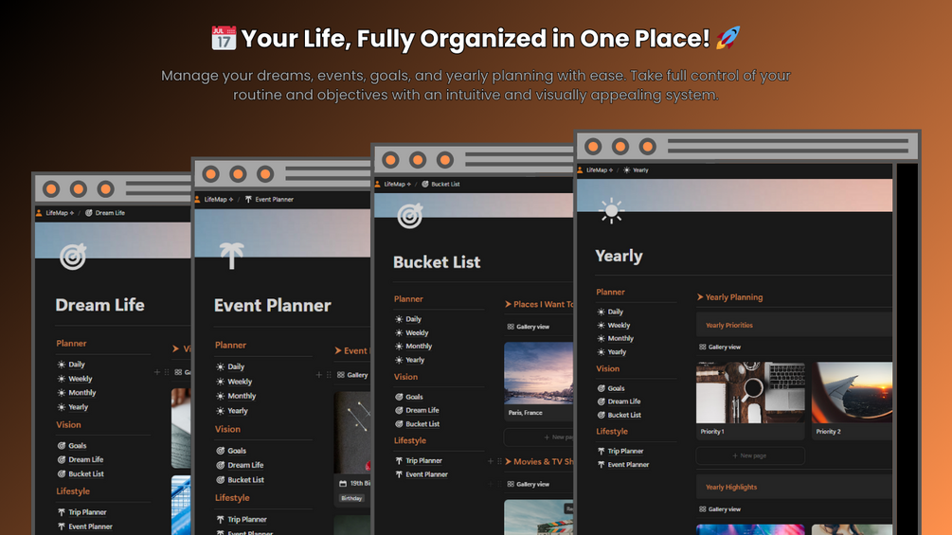This screenshot has width=952, height=535.
Task: Open Monthly in Dream Life window sidebar
Action: (x=82, y=392)
